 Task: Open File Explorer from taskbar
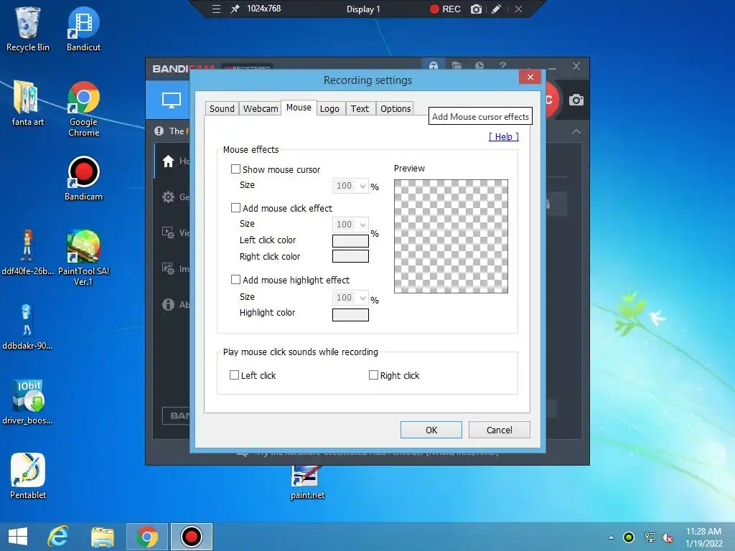(102, 537)
